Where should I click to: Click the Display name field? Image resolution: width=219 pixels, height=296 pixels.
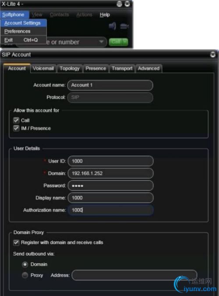coord(110,198)
